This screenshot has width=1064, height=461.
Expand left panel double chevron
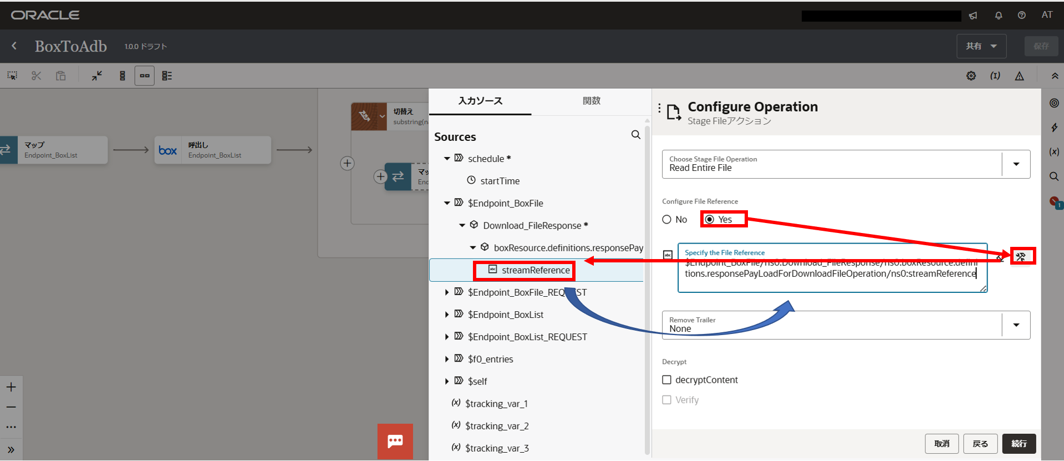11,450
